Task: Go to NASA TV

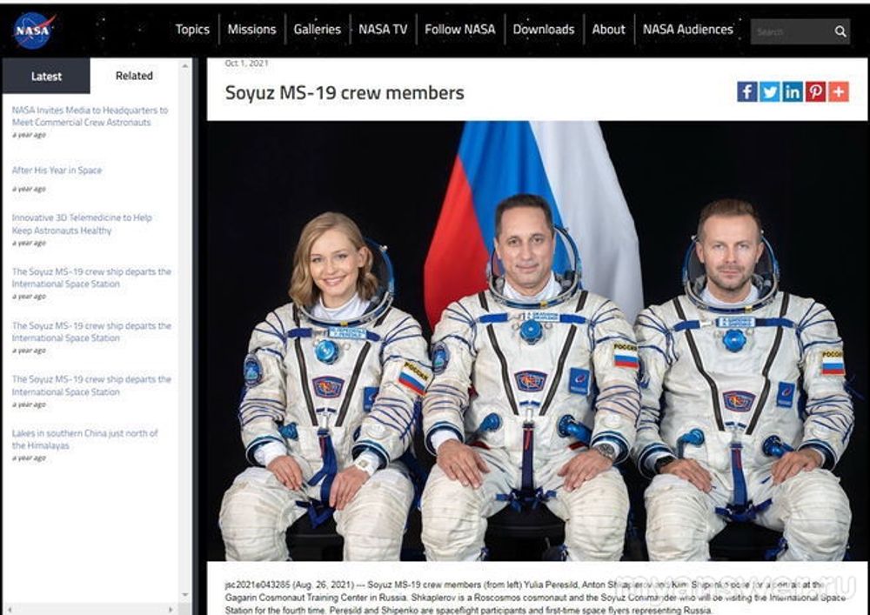Action: pos(383,30)
